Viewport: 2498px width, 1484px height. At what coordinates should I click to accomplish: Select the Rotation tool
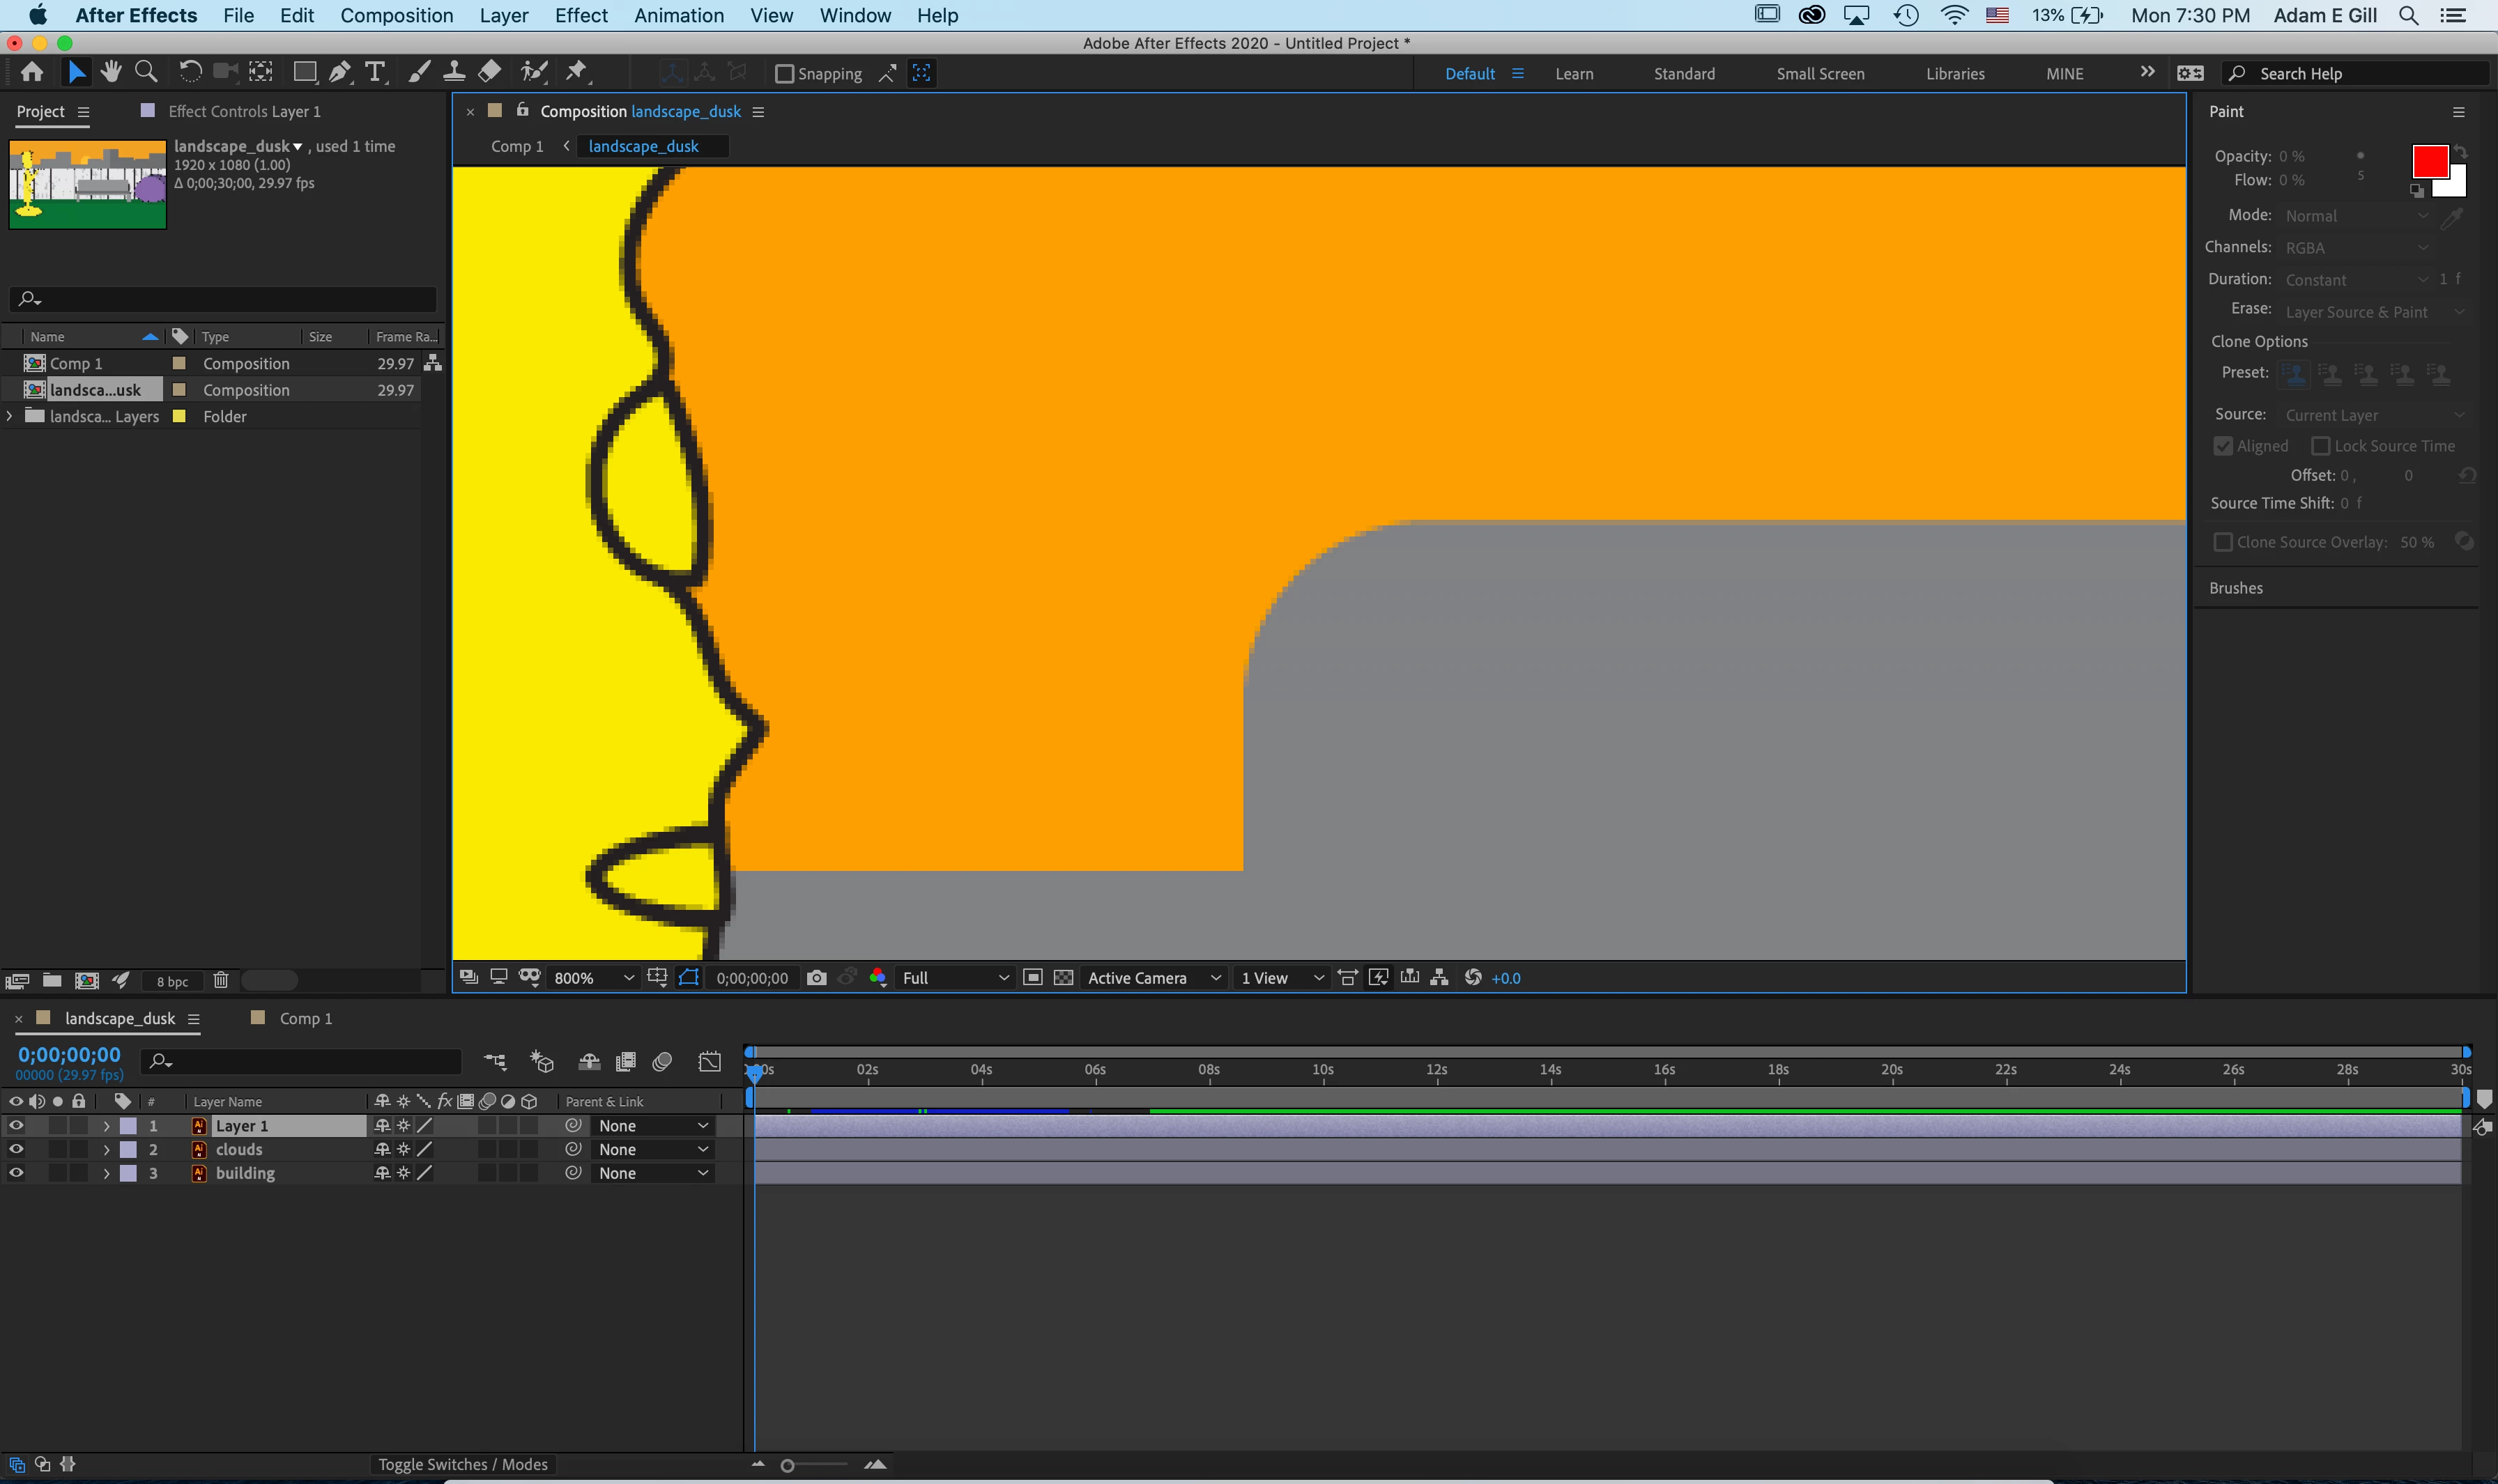click(x=190, y=72)
